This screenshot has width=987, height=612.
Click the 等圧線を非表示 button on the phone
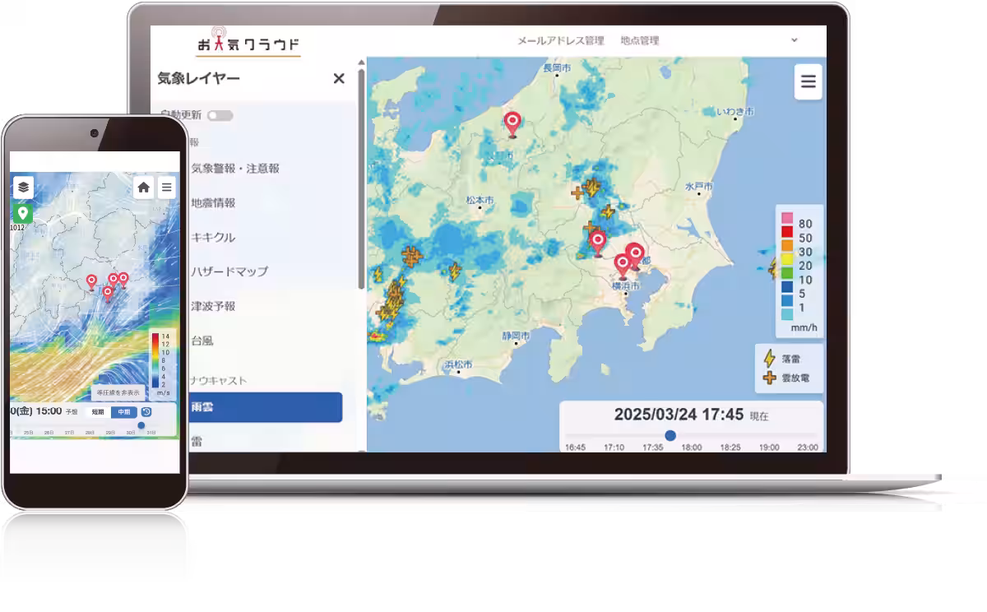118,392
